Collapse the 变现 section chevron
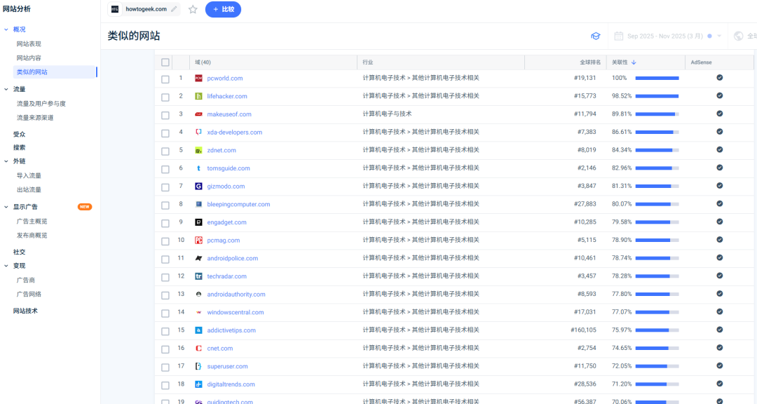The height and width of the screenshot is (404, 757). tap(6, 266)
